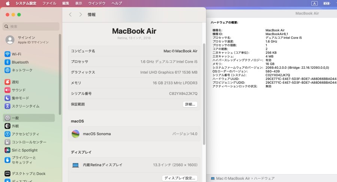This screenshot has height=182, width=337.
Task: Click ハードウェア in bottom path bar
Action: click(264, 178)
